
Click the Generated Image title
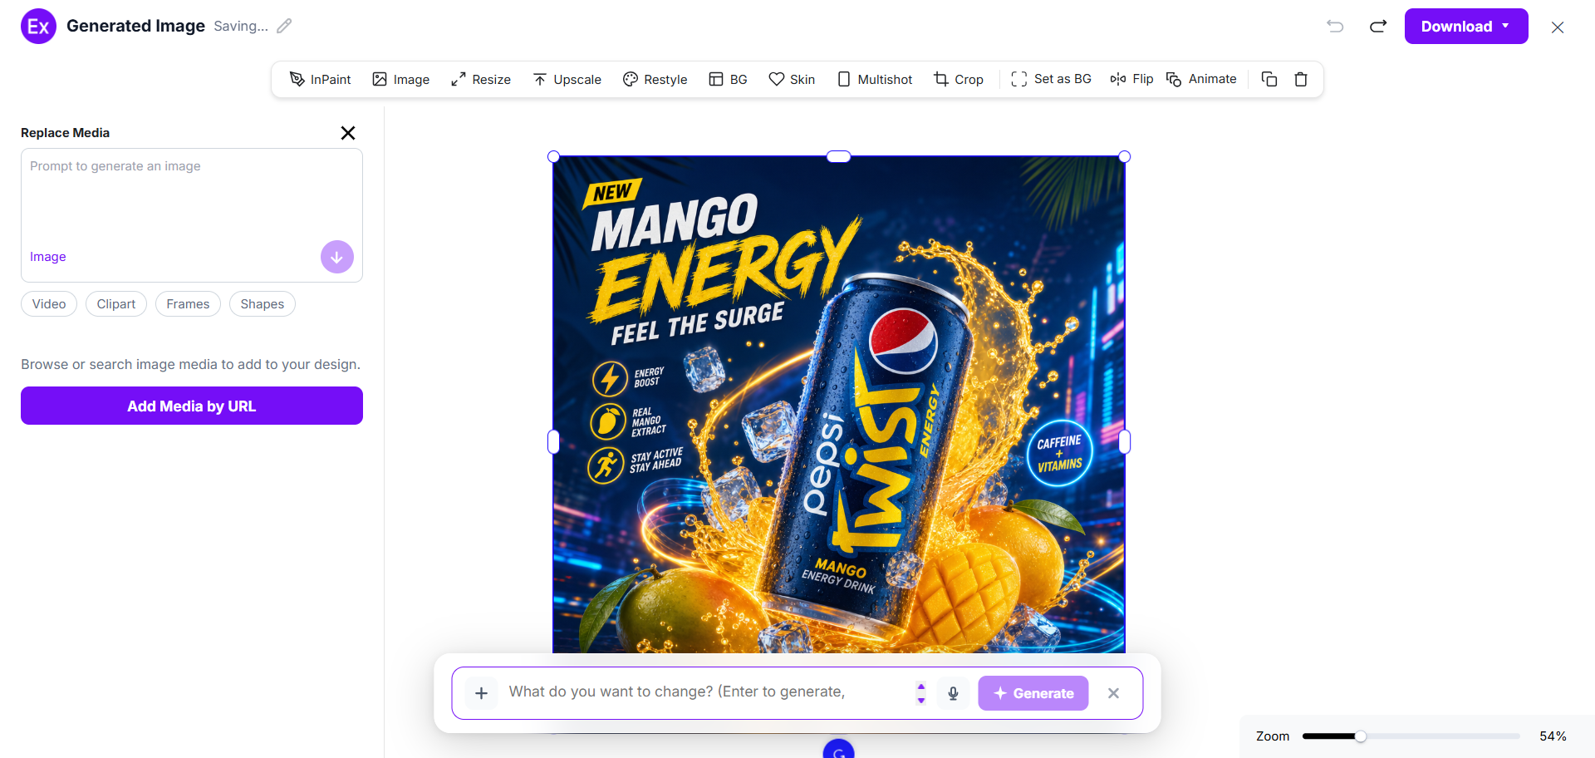pos(135,26)
